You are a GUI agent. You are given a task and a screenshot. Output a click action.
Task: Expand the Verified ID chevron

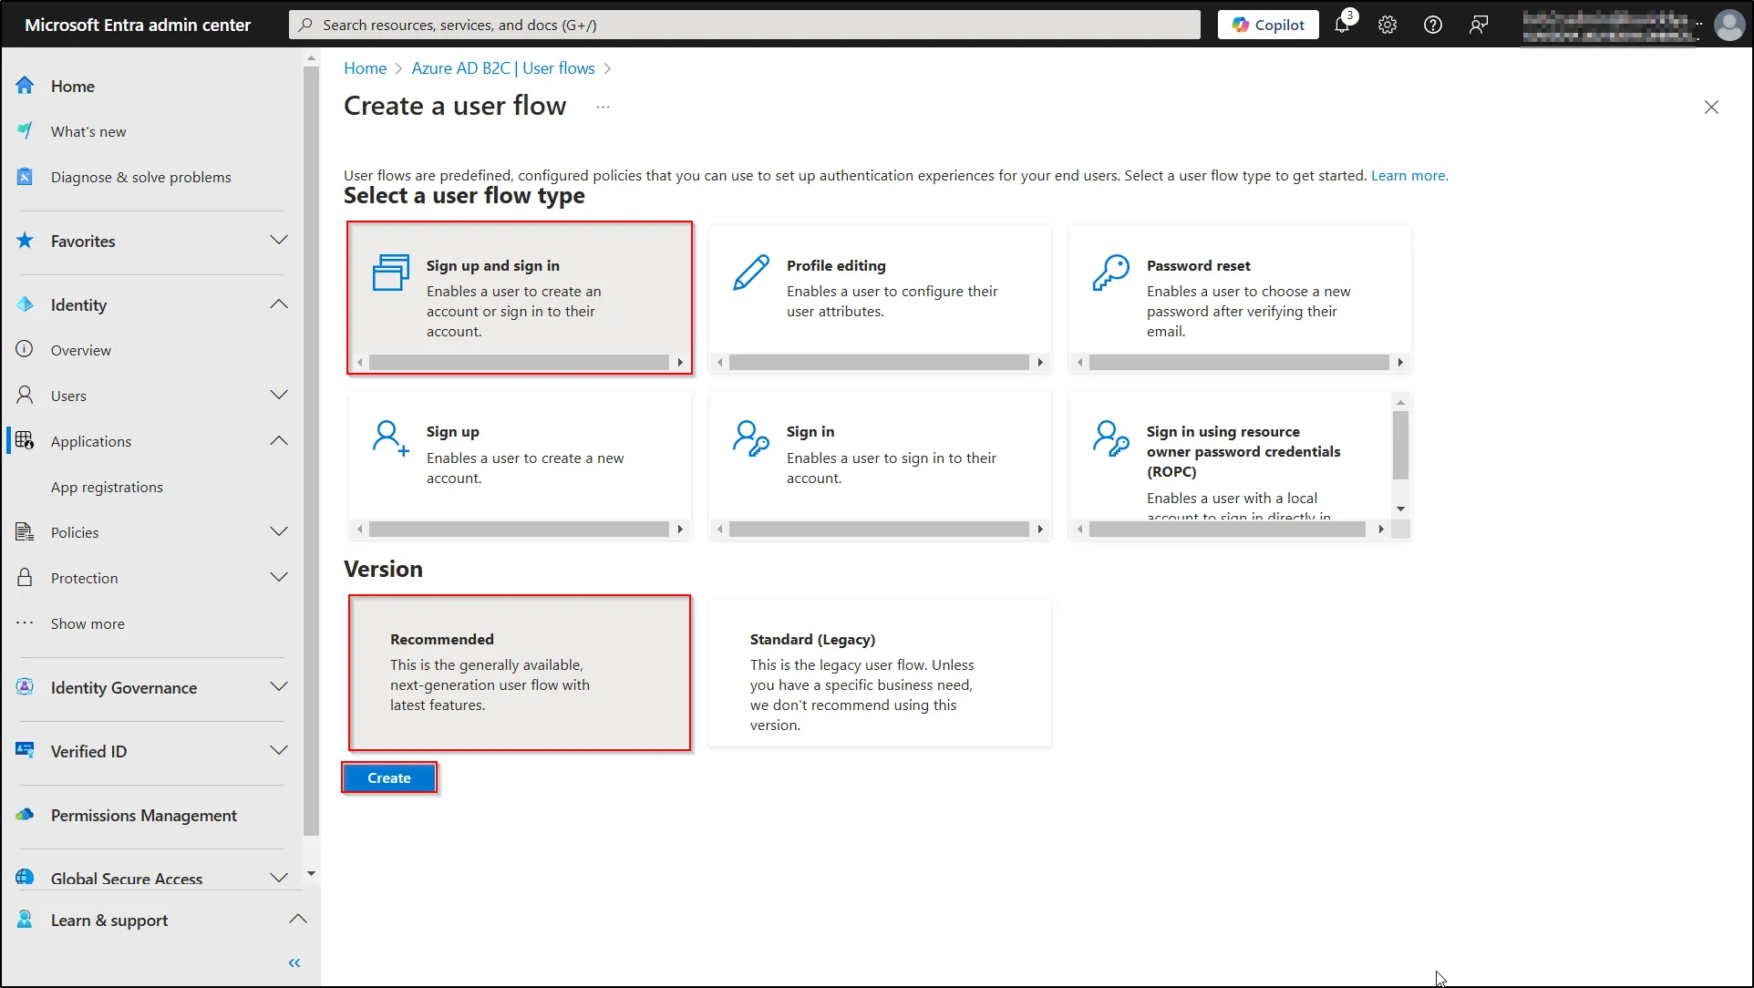tap(279, 750)
